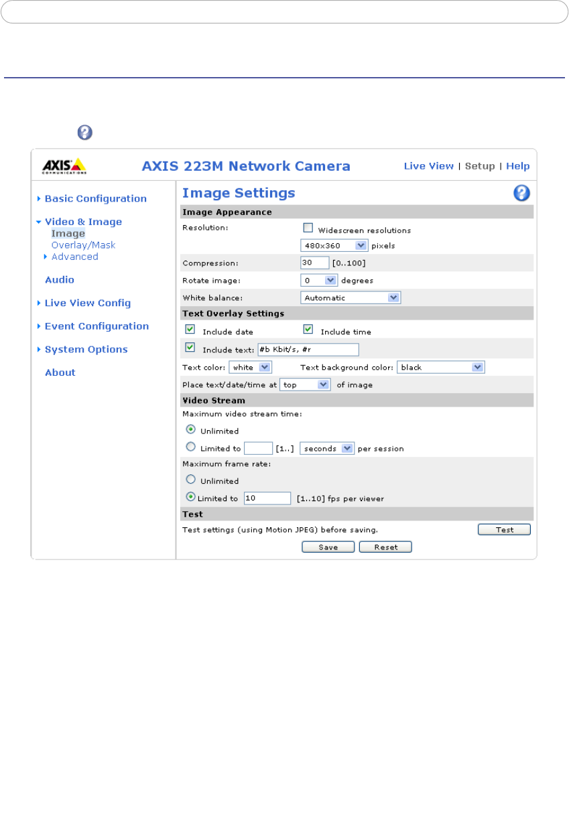Click the AXIS Communications logo
Image resolution: width=569 pixels, height=818 pixels.
[x=64, y=165]
